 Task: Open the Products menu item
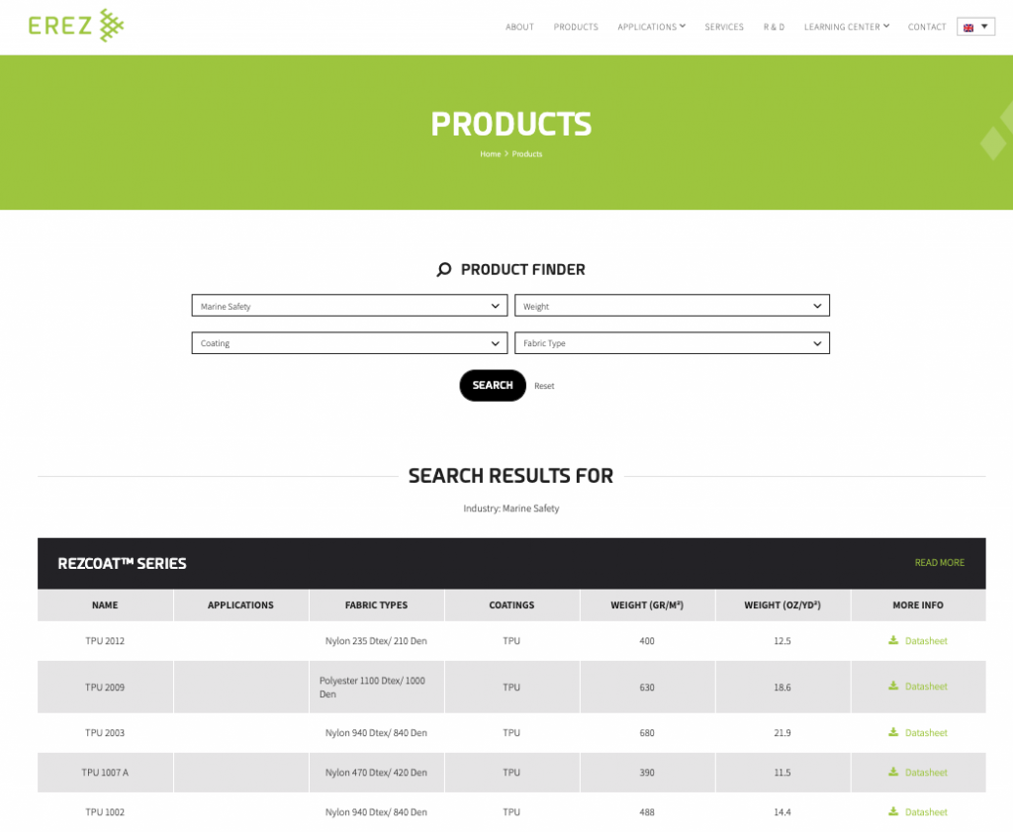pos(576,27)
